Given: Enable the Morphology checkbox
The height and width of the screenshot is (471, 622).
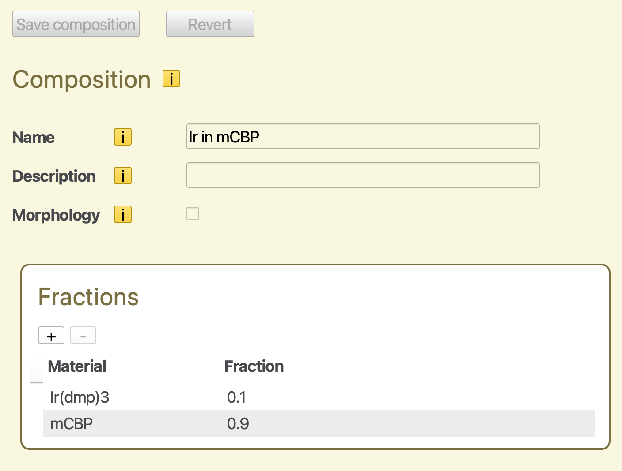Looking at the screenshot, I should (x=193, y=214).
